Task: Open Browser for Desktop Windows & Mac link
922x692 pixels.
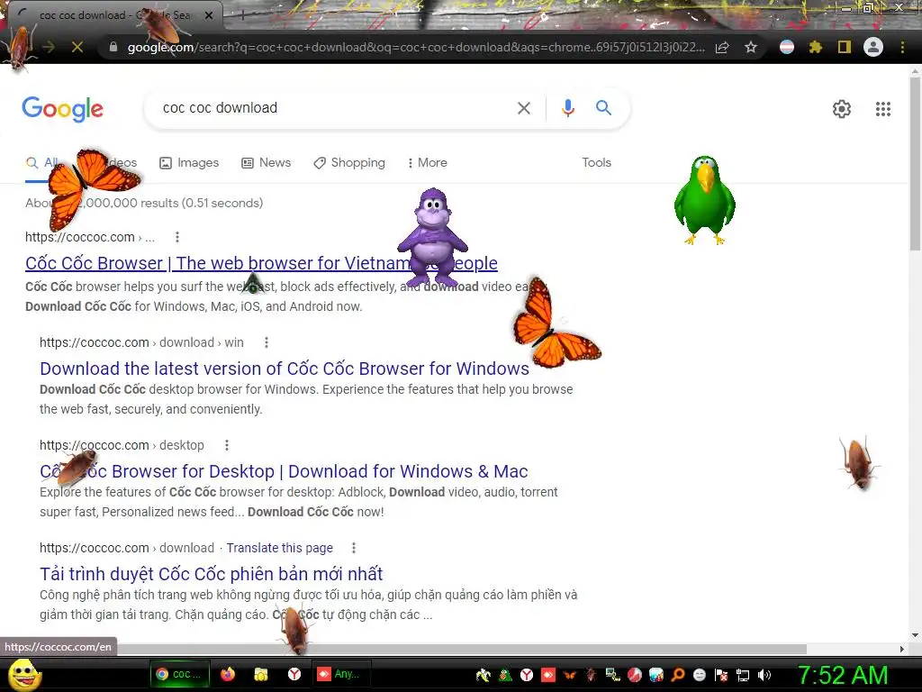Action: coord(284,471)
